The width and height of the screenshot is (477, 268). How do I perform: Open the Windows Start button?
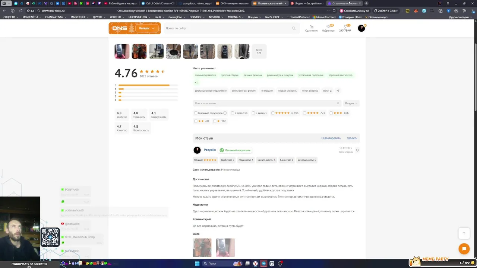197,264
